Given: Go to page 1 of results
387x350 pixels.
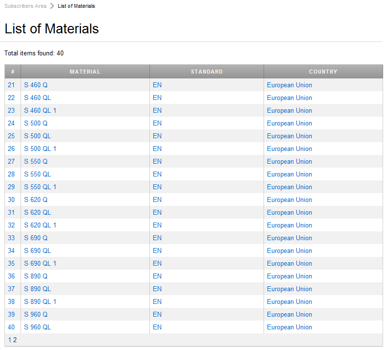Looking at the screenshot, I should (10, 340).
